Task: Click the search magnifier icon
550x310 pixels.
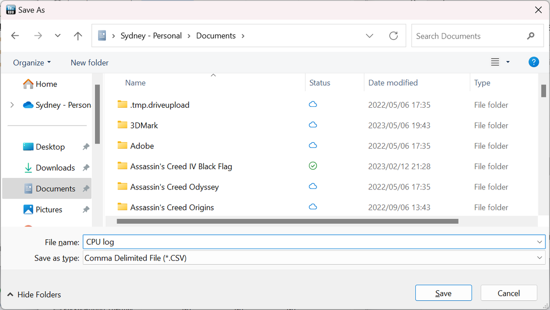Action: pyautogui.click(x=531, y=36)
